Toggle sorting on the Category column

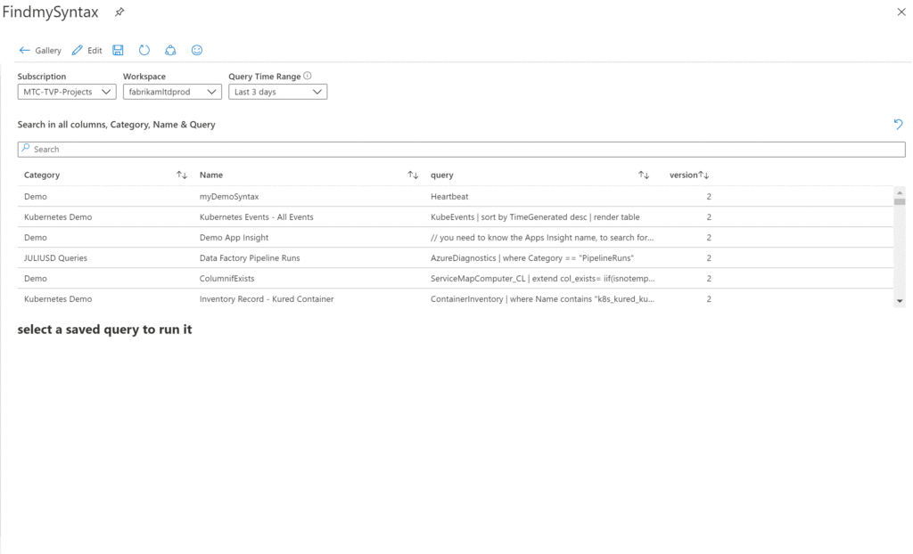pyautogui.click(x=181, y=175)
